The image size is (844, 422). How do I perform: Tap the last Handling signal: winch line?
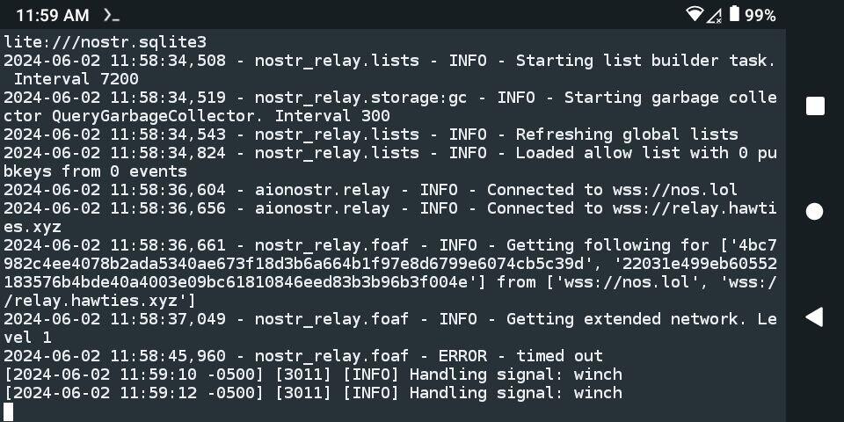(x=313, y=392)
